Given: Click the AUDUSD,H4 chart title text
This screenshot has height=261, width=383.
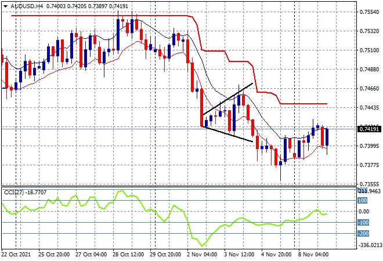Looking at the screenshot, I should (27, 6).
